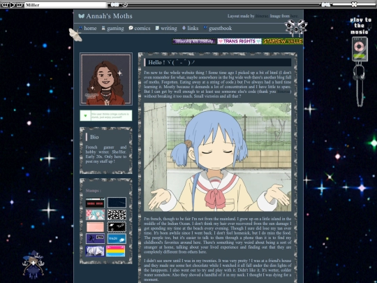The image size is (377, 283).
Task: Follow the itinerae thank-you link in the post
Action: click(x=283, y=92)
